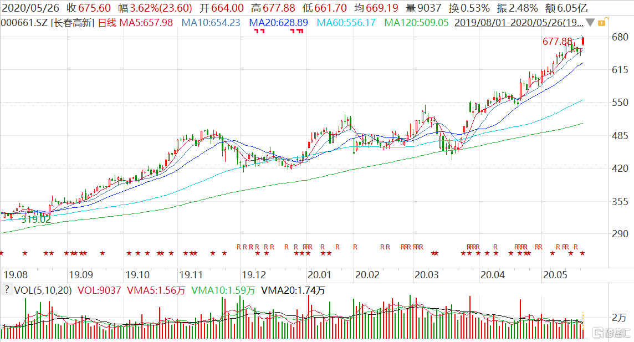This screenshot has height=342, width=634.
Task: Click the 2019/08/01-2020/05/26 date range link
Action: pyautogui.click(x=518, y=23)
